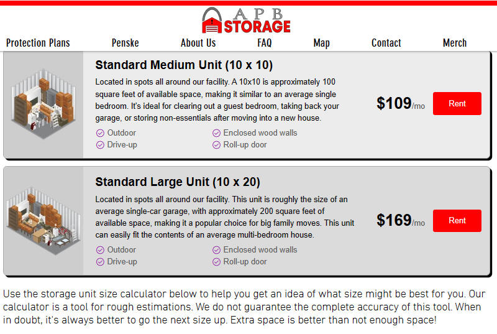Rent the Standard Large Unit for $169
This screenshot has height=334, width=497.
pyautogui.click(x=457, y=220)
